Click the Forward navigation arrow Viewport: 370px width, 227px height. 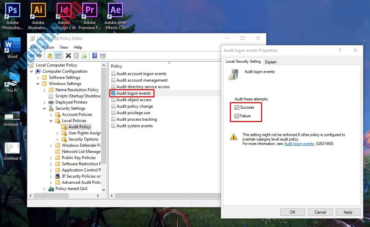[39, 55]
